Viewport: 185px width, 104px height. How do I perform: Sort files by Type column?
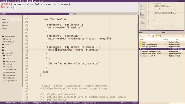177,39
